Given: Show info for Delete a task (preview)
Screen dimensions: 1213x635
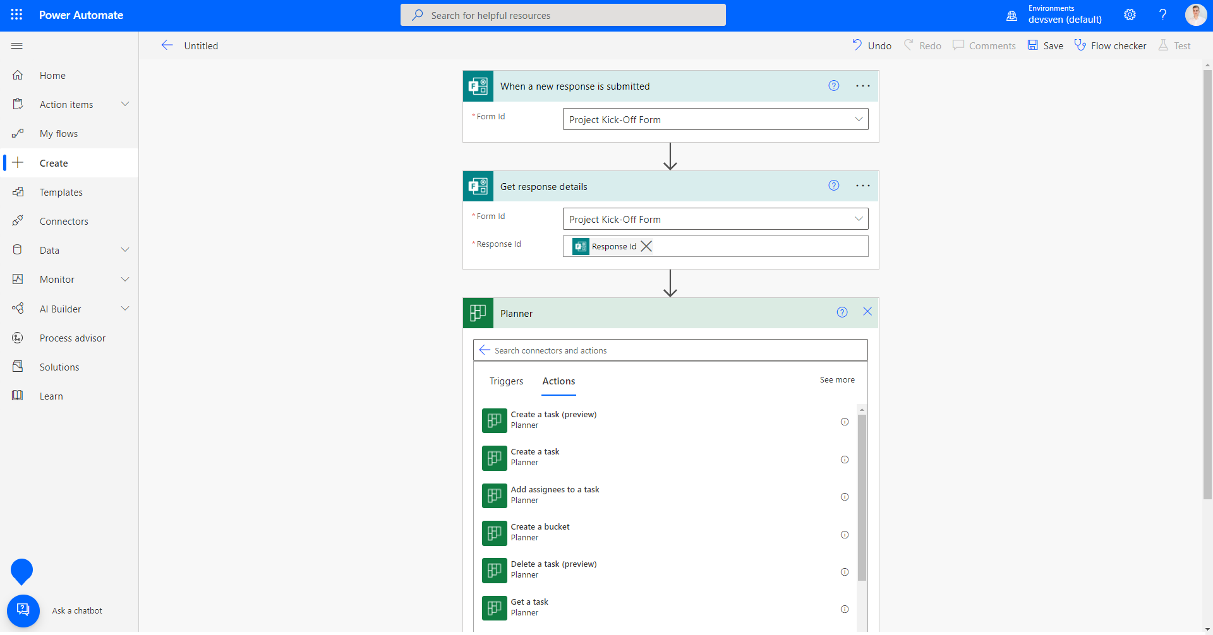Looking at the screenshot, I should pyautogui.click(x=845, y=572).
